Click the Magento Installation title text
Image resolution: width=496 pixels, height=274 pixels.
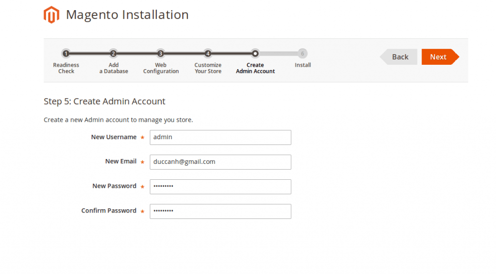[127, 15]
